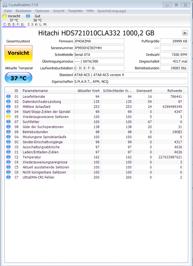193x266 pixels.
Task: Click the yellow Vorsicht health status button
Action: point(18,54)
